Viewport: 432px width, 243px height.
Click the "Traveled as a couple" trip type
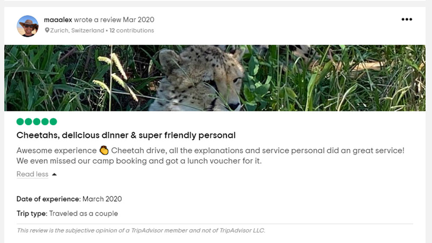coord(83,213)
